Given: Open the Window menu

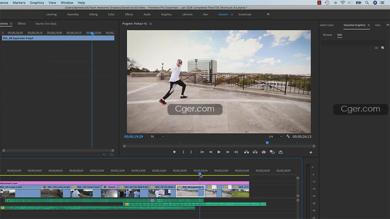Looking at the screenshot, I should point(67,3).
